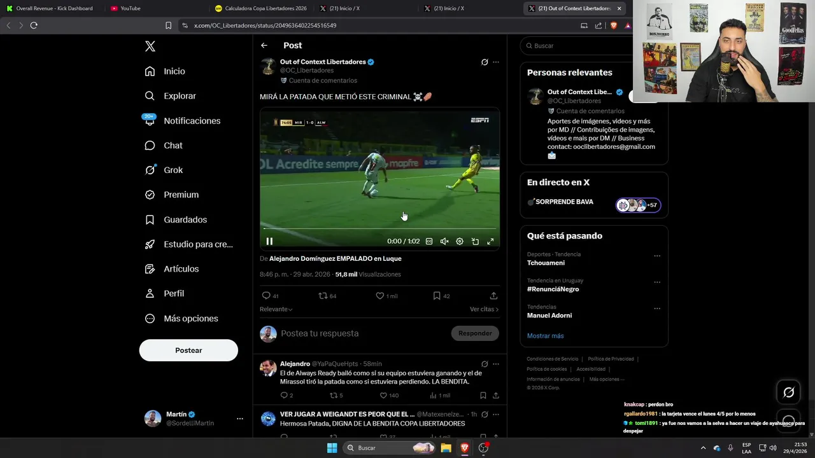The image size is (815, 458).
Task: Open account menu dots next to Martín
Action: click(x=240, y=419)
